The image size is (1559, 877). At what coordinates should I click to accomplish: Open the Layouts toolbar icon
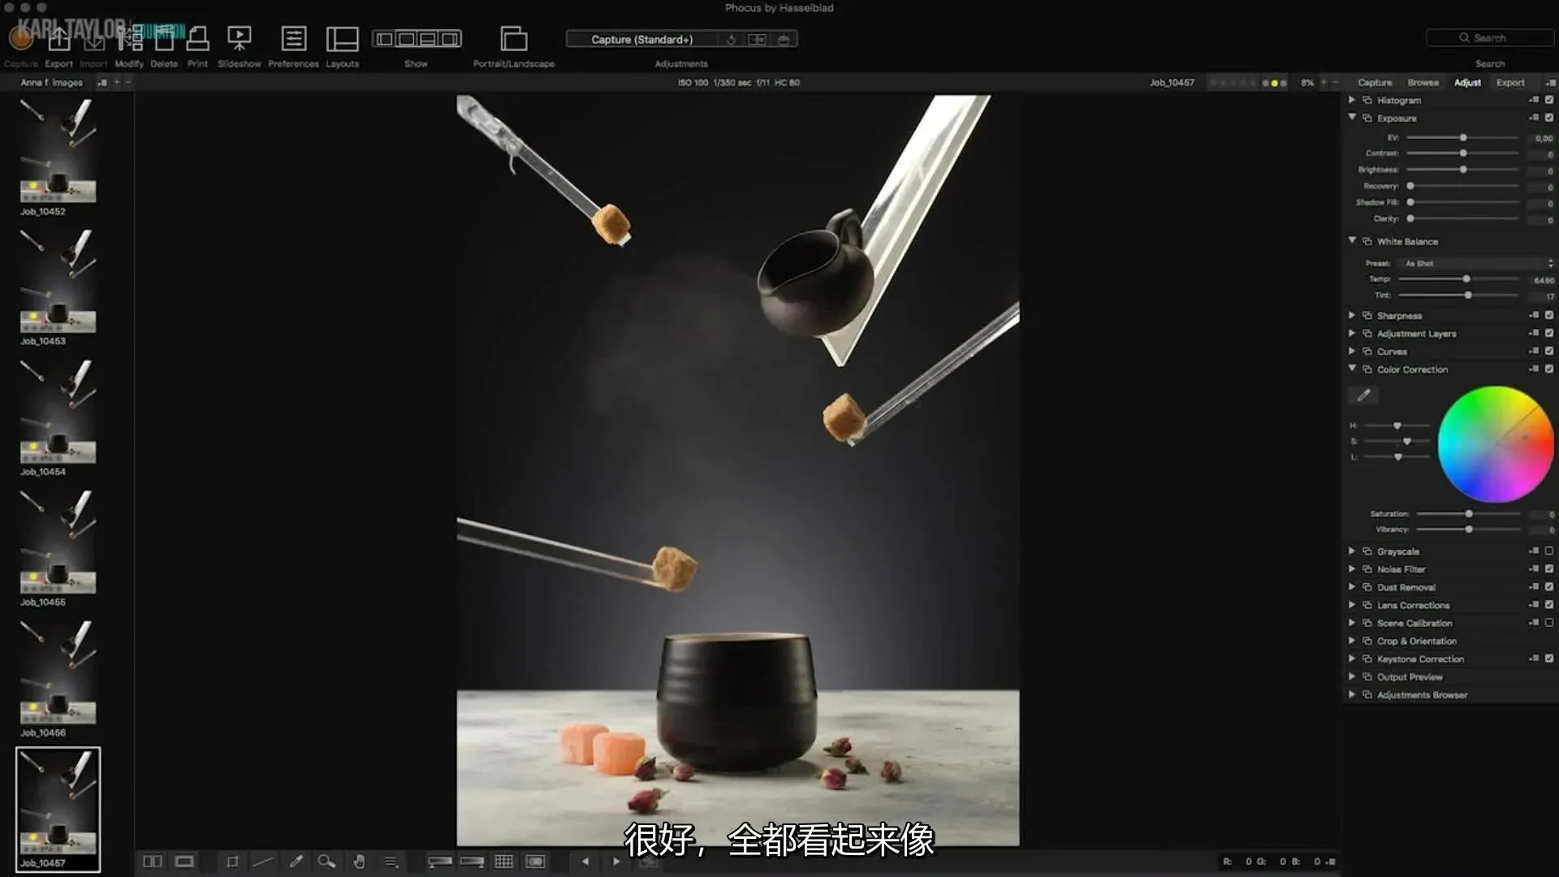click(342, 38)
